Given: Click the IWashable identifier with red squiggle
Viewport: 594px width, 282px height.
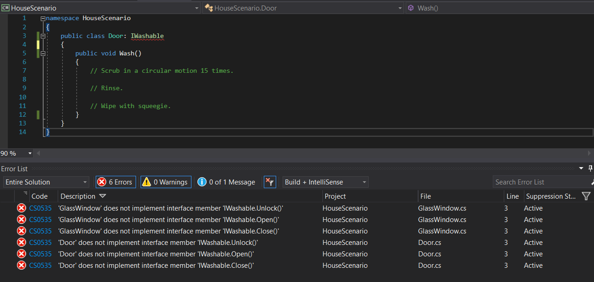Looking at the screenshot, I should point(147,36).
